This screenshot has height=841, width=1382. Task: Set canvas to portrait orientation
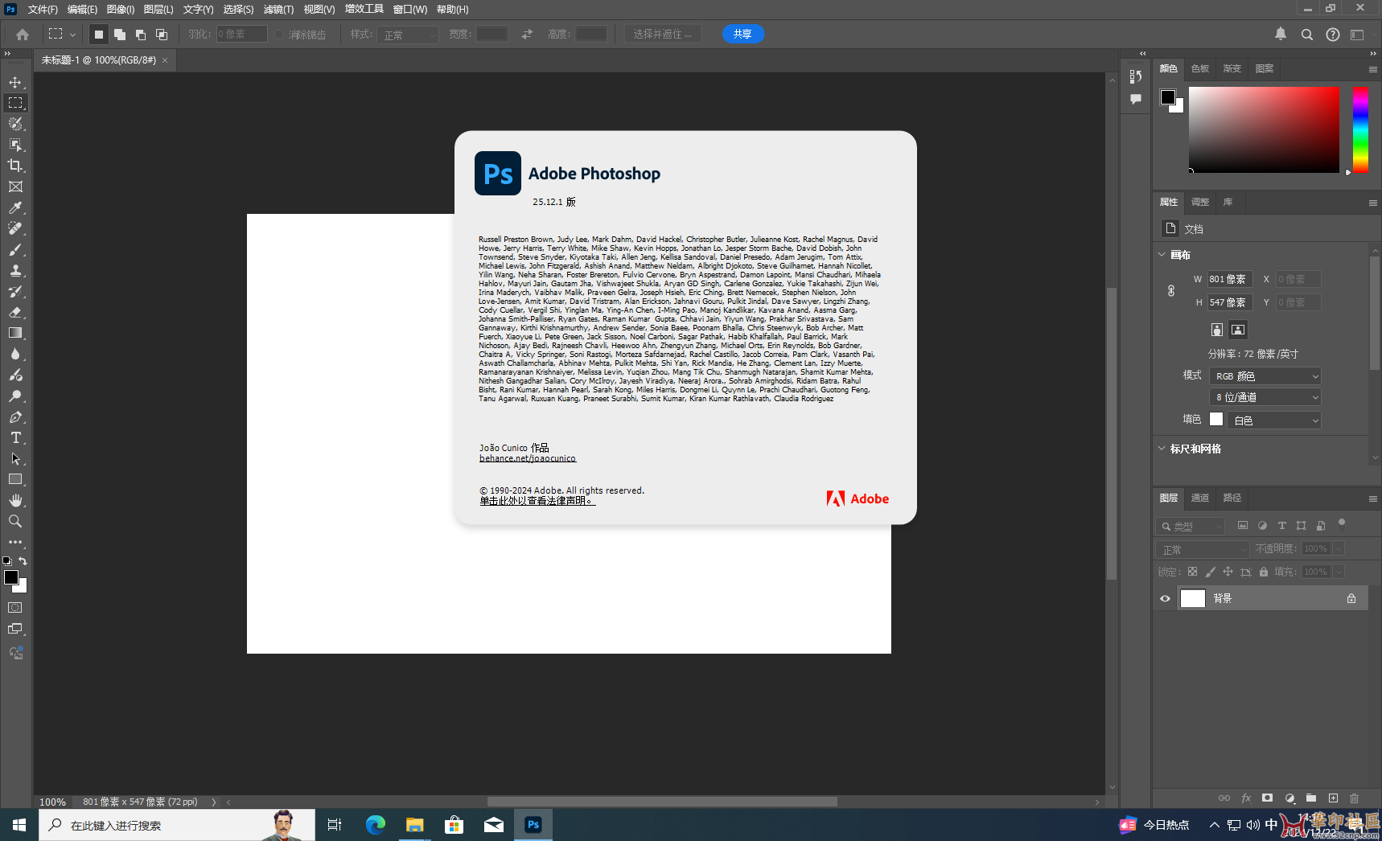tap(1217, 330)
